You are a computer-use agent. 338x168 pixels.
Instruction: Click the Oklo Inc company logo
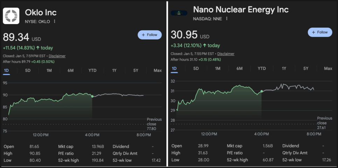click(x=11, y=16)
